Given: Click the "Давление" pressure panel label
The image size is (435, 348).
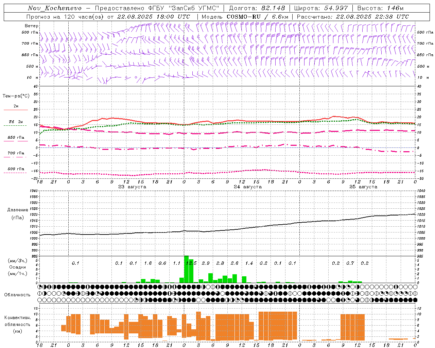Looking at the screenshot, I should pyautogui.click(x=18, y=210).
